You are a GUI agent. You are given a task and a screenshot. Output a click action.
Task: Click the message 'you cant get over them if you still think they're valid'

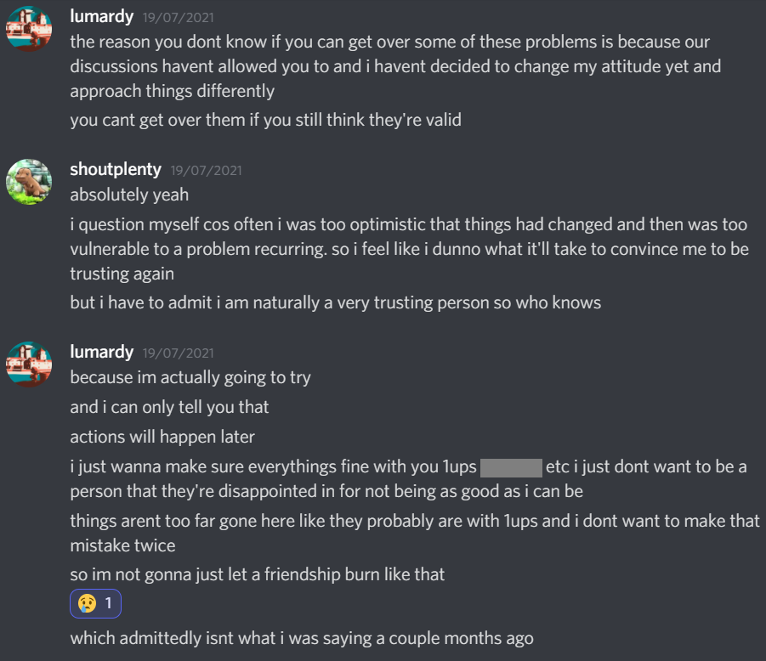click(265, 120)
